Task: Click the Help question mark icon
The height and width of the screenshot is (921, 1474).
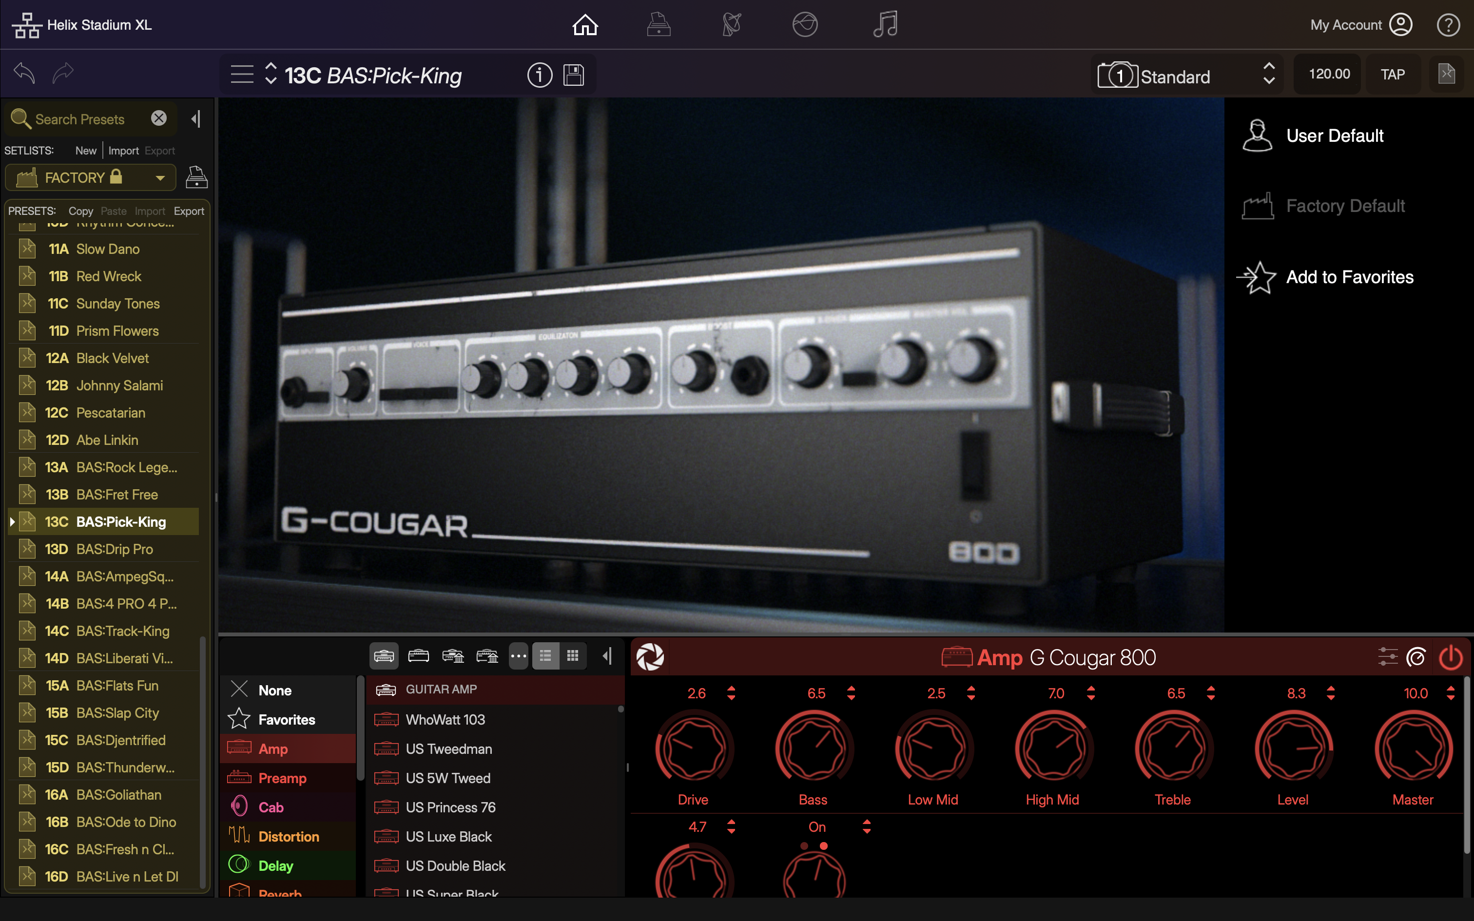Action: (1448, 25)
